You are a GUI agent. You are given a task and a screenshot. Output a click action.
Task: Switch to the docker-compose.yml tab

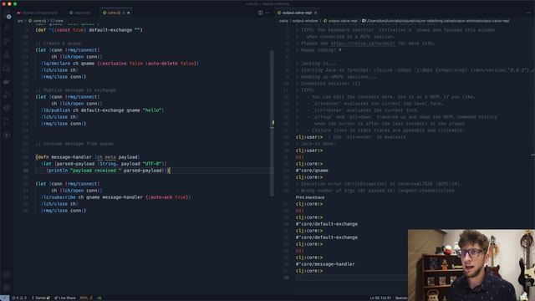tap(38, 13)
